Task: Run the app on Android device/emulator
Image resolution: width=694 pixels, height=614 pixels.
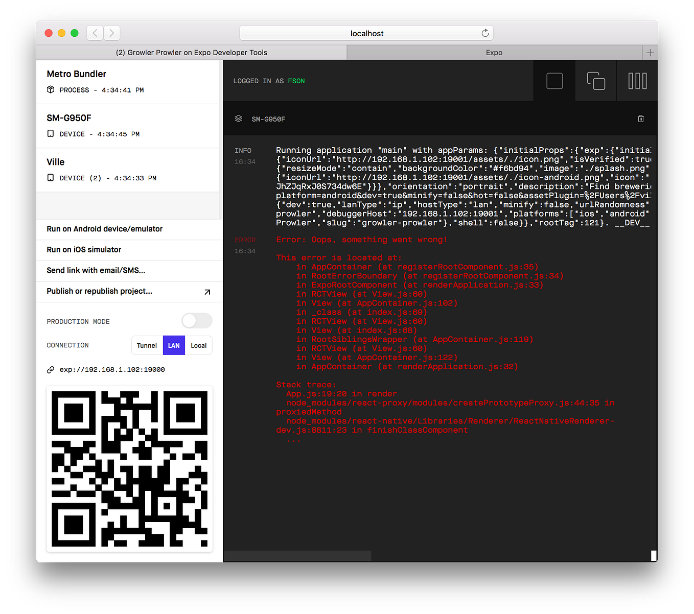Action: (x=104, y=229)
